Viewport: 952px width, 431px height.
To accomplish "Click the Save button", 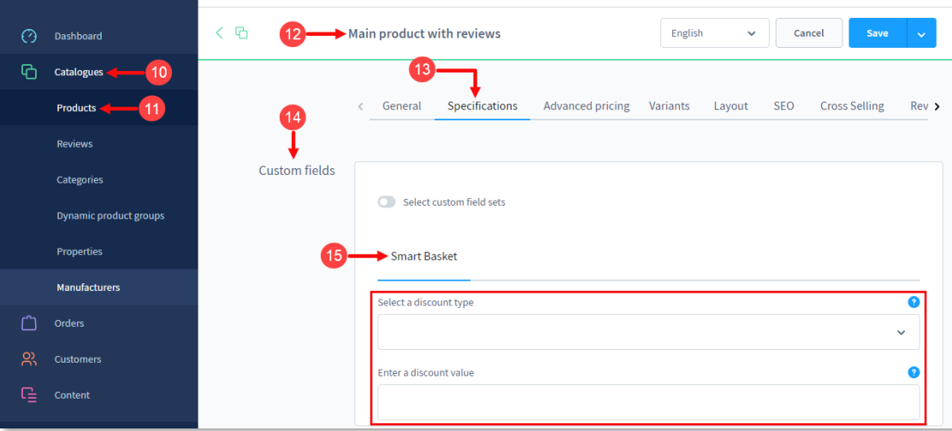I will pos(878,32).
